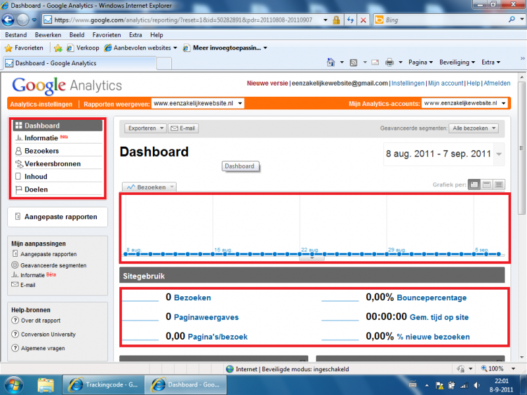Screen dimensions: 527x395
Task: Click the IE back navigation arrow
Action: [x=11, y=20]
